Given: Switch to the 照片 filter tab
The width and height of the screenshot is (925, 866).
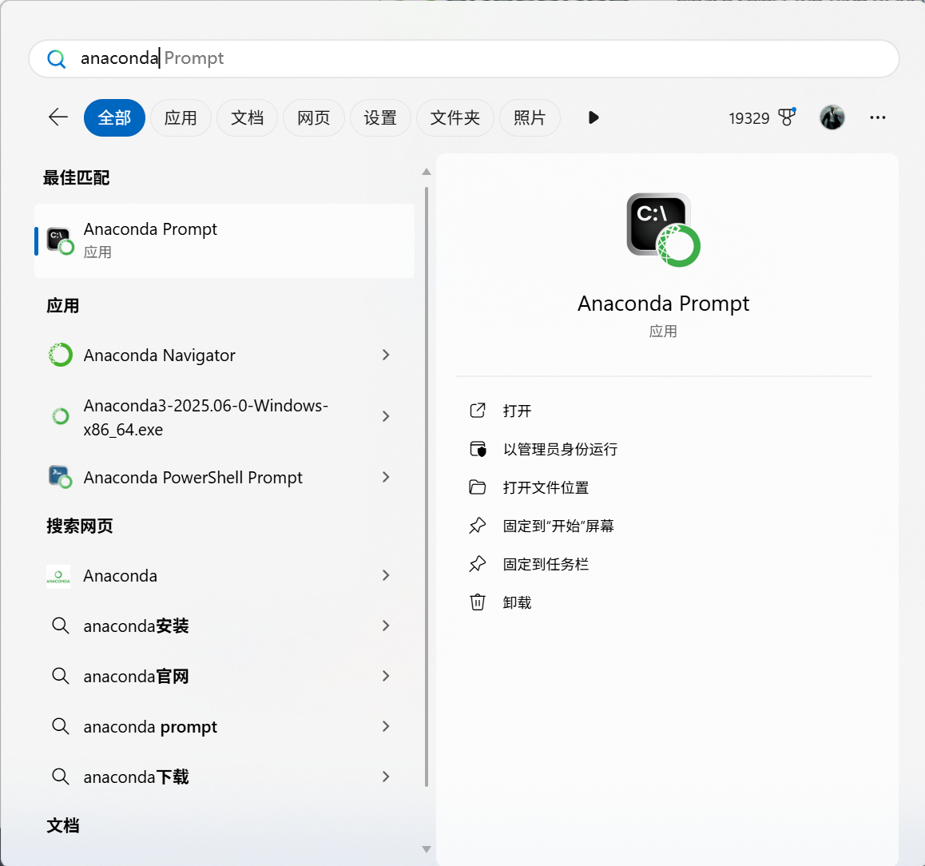Looking at the screenshot, I should click(529, 117).
